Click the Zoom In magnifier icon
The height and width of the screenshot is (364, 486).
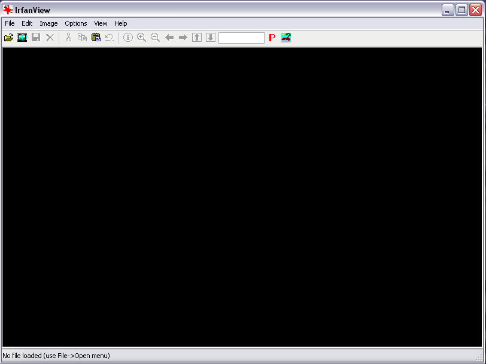142,38
